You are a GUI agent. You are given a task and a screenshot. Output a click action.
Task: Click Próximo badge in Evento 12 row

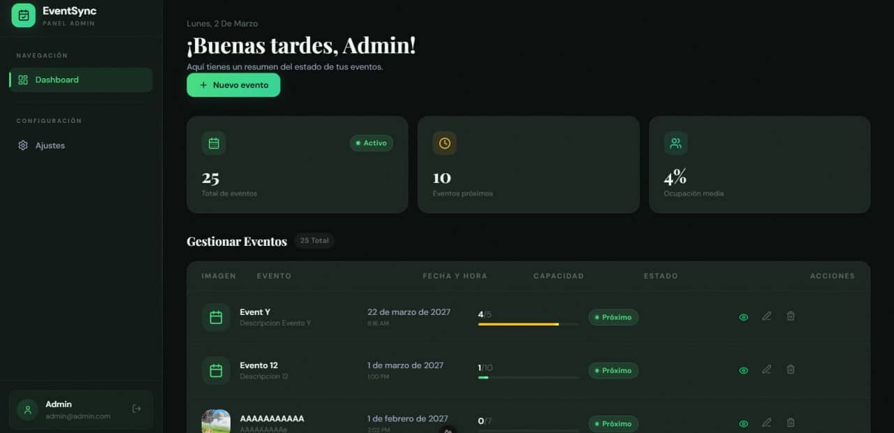[613, 370]
